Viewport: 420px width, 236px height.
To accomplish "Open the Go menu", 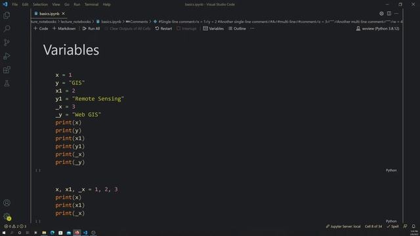I will click(67, 5).
